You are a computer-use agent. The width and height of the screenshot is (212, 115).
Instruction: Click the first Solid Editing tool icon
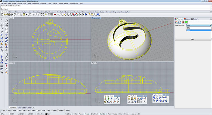154,97
